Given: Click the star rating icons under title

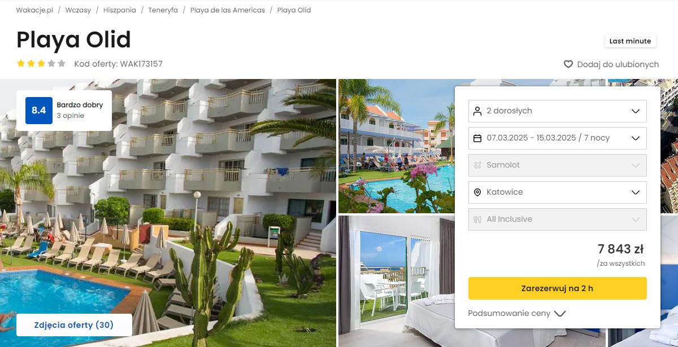Looking at the screenshot, I should click(41, 64).
